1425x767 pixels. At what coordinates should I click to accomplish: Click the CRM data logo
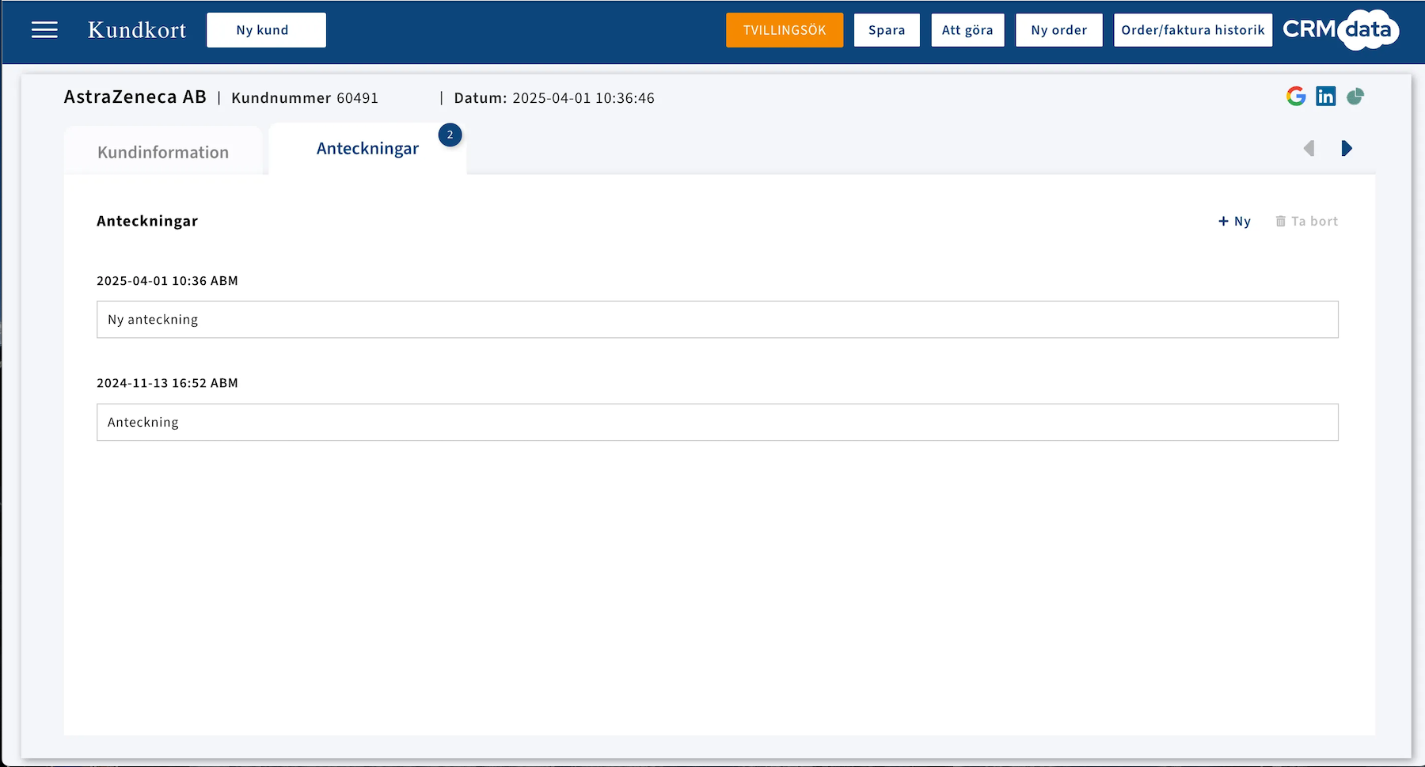(1341, 30)
